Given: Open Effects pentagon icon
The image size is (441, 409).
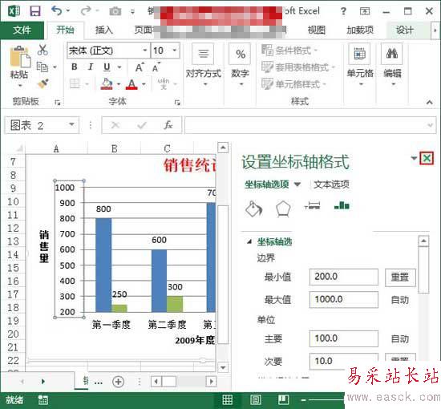Looking at the screenshot, I should (283, 209).
